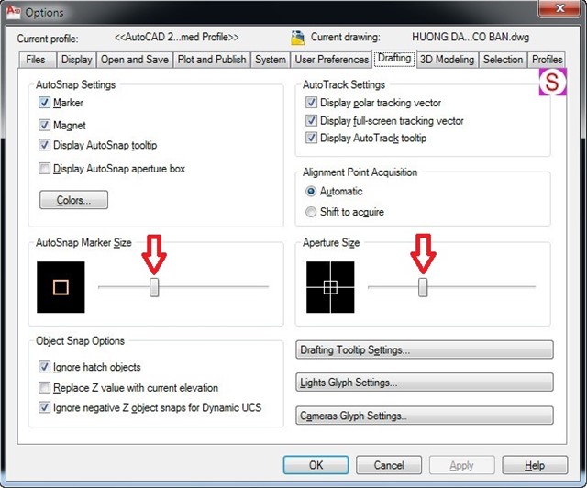
Task: Click the AutoSnap marker size preview box
Action: [61, 287]
